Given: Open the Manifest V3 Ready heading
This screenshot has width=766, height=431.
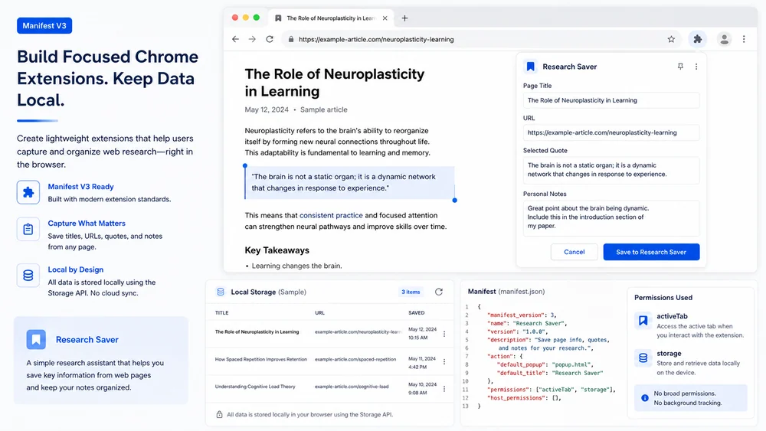Looking at the screenshot, I should coord(80,187).
